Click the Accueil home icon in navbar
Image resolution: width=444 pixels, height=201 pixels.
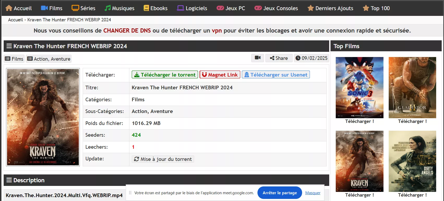pyautogui.click(x=9, y=8)
